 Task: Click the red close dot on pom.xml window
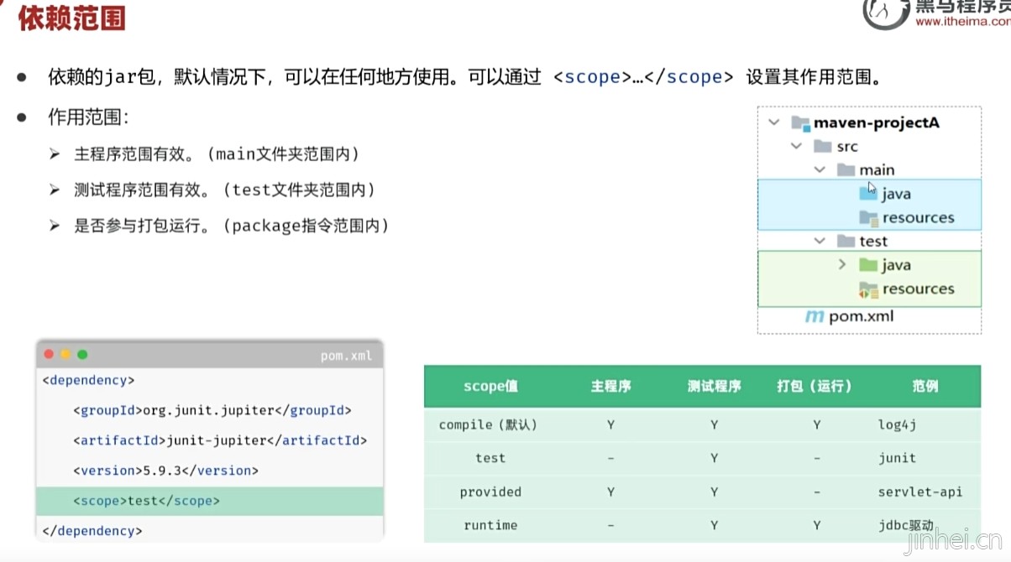[49, 355]
